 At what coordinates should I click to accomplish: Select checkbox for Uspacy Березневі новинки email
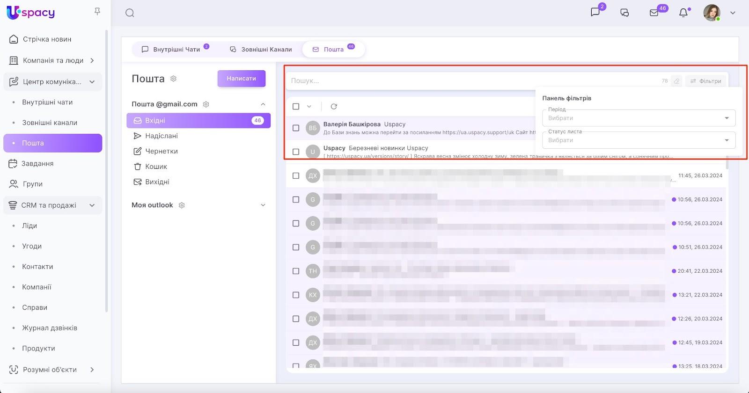pyautogui.click(x=296, y=152)
